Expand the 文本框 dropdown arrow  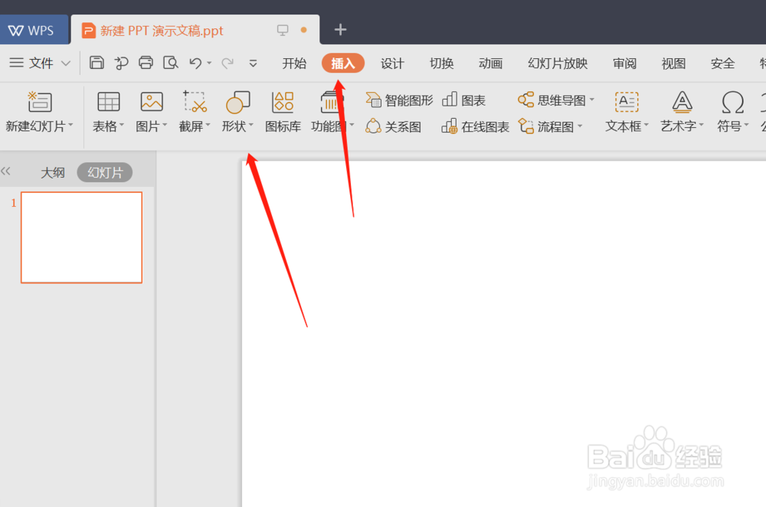(x=647, y=125)
